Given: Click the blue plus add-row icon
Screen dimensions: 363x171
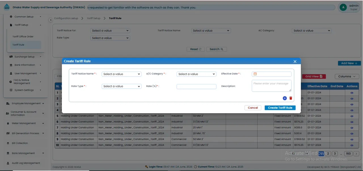Looking at the screenshot, I should coord(285,98).
